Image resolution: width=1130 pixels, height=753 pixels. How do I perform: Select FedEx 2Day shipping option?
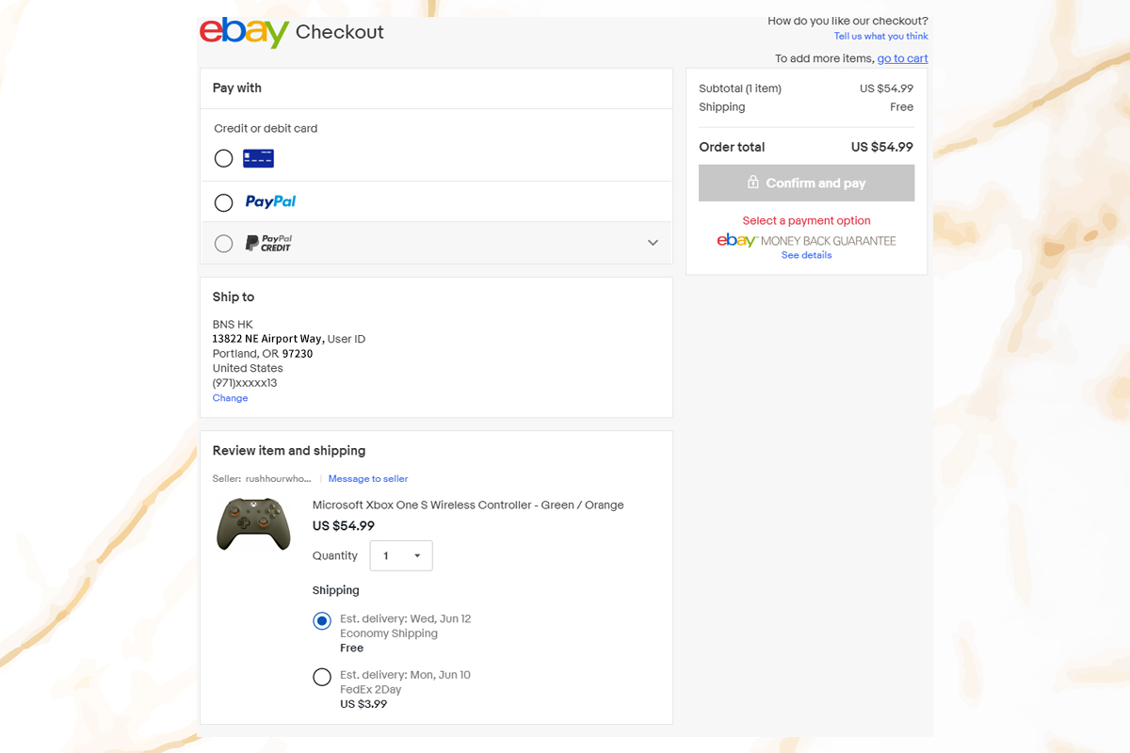[x=322, y=677]
